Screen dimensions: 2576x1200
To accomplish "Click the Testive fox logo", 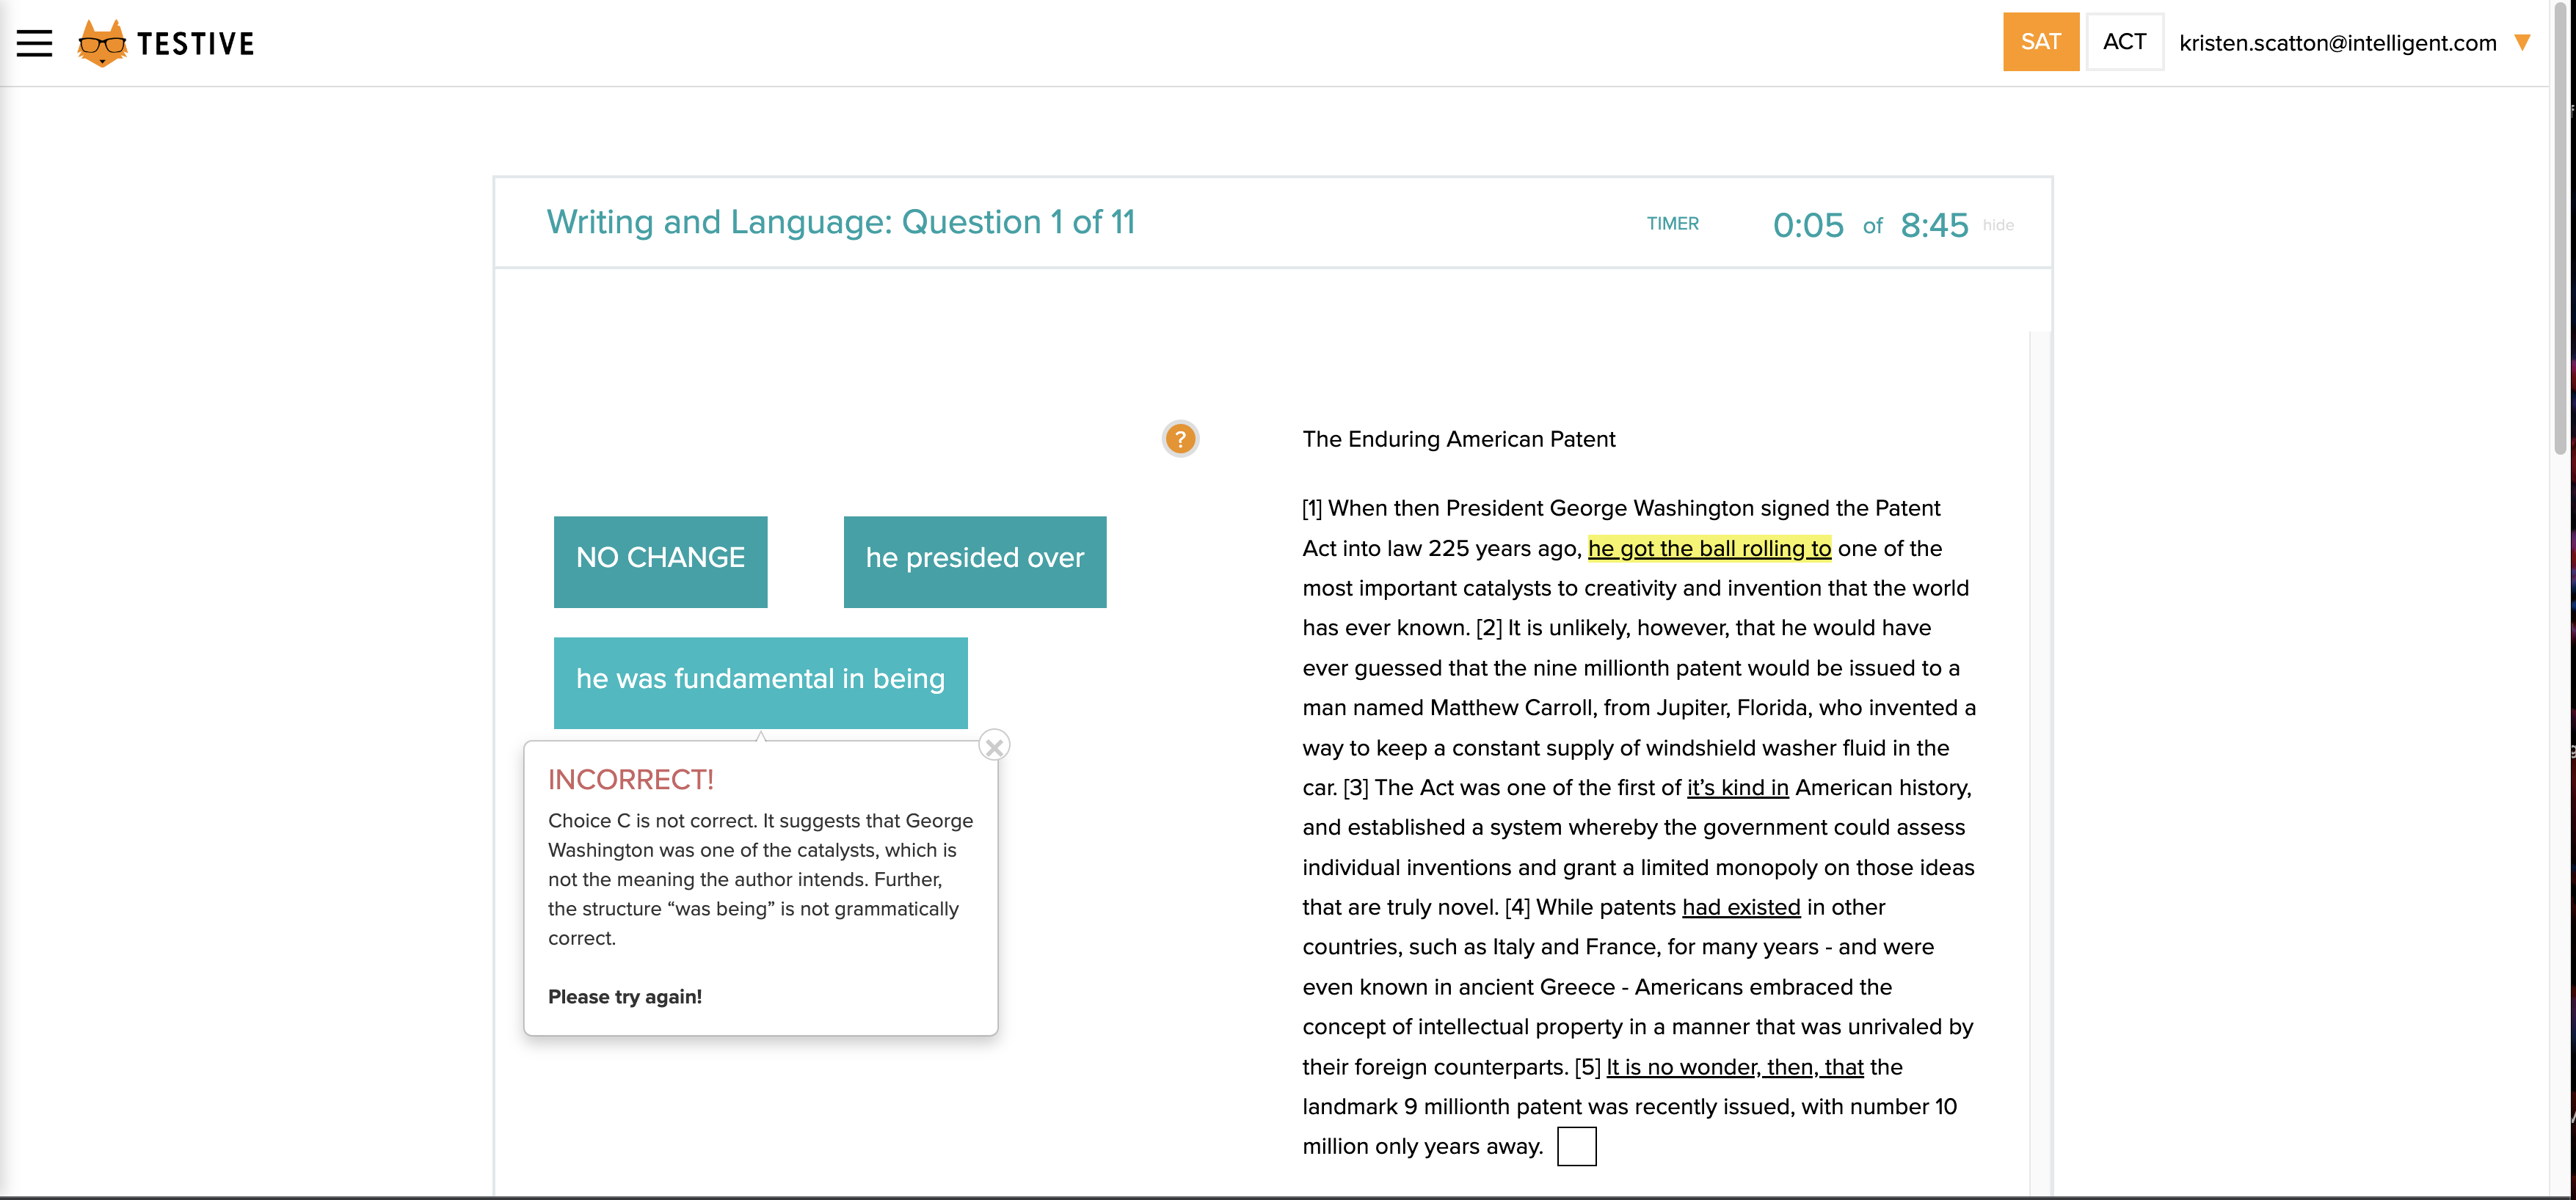I will click(x=102, y=43).
